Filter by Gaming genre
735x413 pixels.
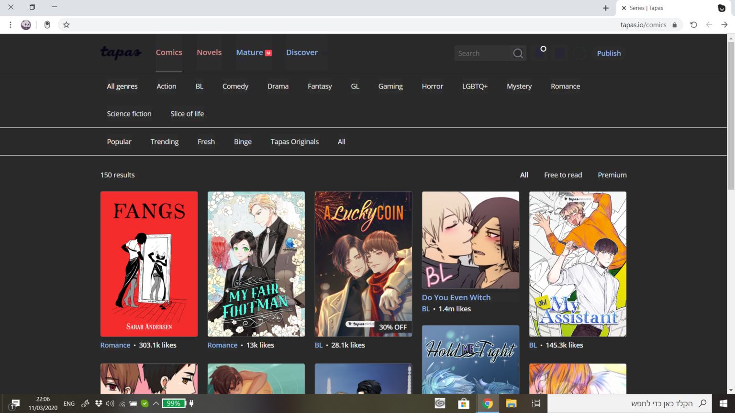(390, 87)
